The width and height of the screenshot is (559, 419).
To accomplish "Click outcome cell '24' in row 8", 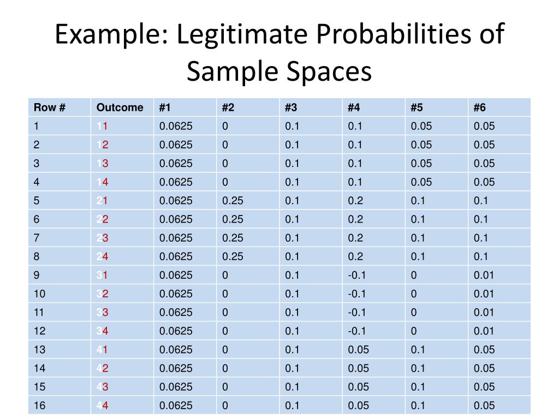I will [x=102, y=256].
